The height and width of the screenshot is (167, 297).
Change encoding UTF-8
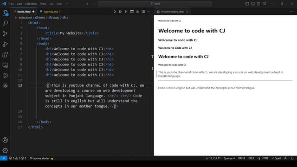click(x=241, y=158)
